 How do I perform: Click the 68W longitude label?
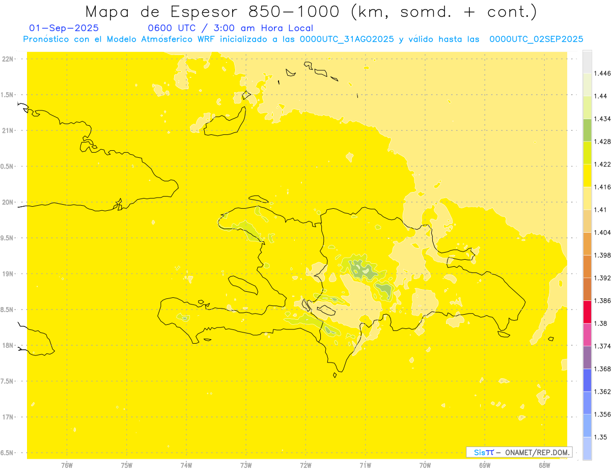(544, 465)
